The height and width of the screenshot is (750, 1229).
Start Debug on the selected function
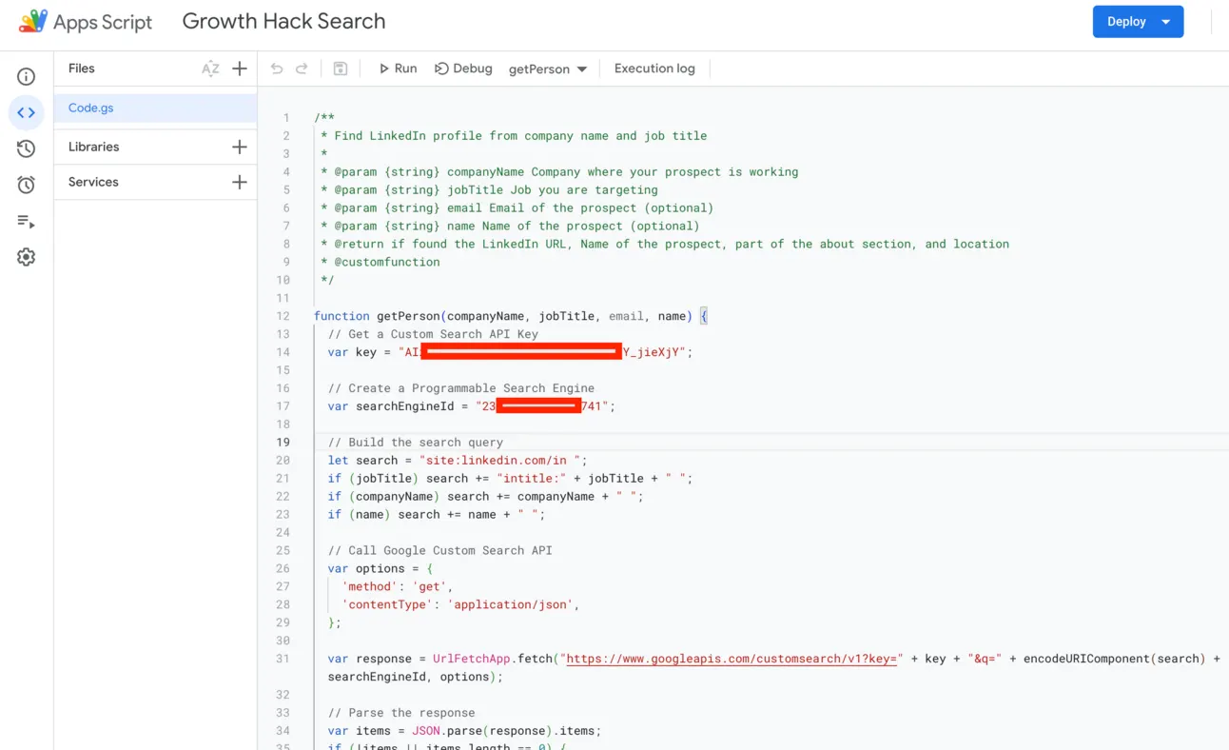(463, 69)
